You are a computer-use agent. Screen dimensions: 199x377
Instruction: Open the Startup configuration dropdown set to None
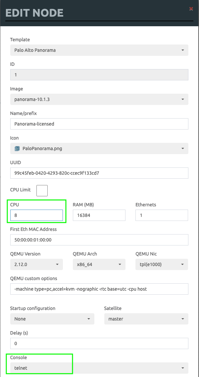(x=52, y=319)
